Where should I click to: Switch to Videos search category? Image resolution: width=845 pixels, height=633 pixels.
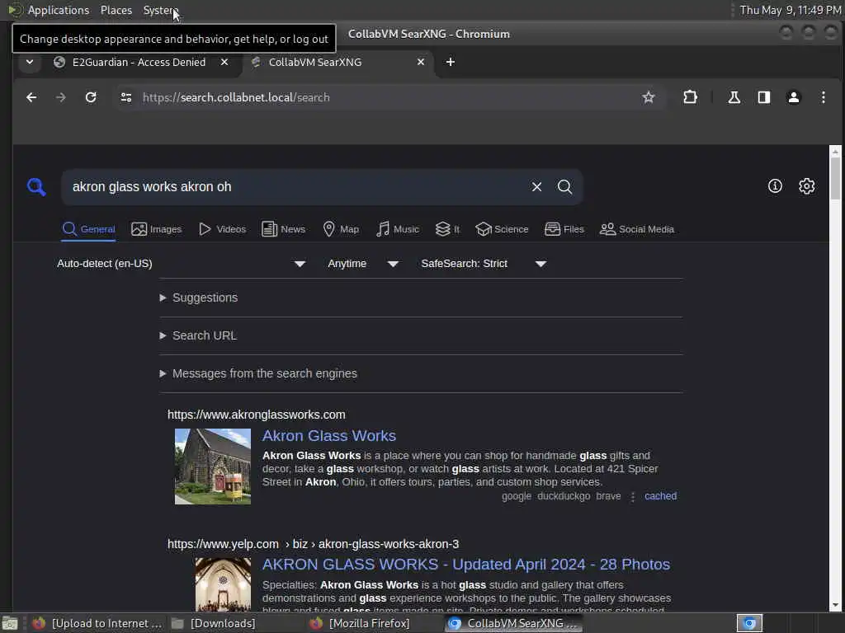click(222, 229)
